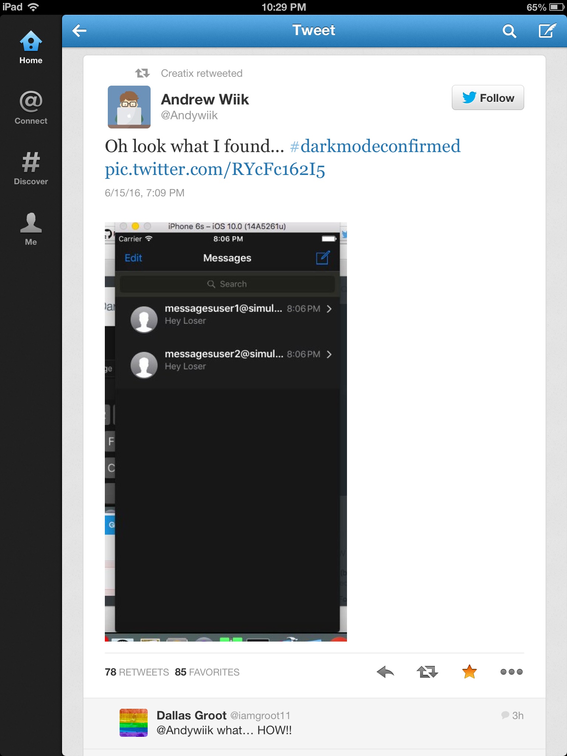Go back using the arrow icon
Screen dimensions: 567x756
point(79,31)
